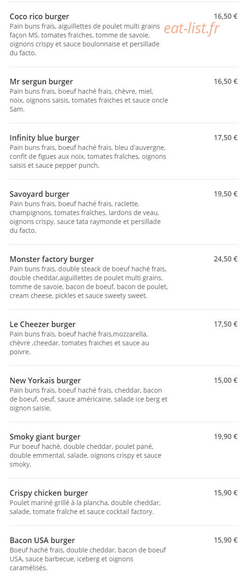Select the Savoyard burger title

click(x=39, y=194)
